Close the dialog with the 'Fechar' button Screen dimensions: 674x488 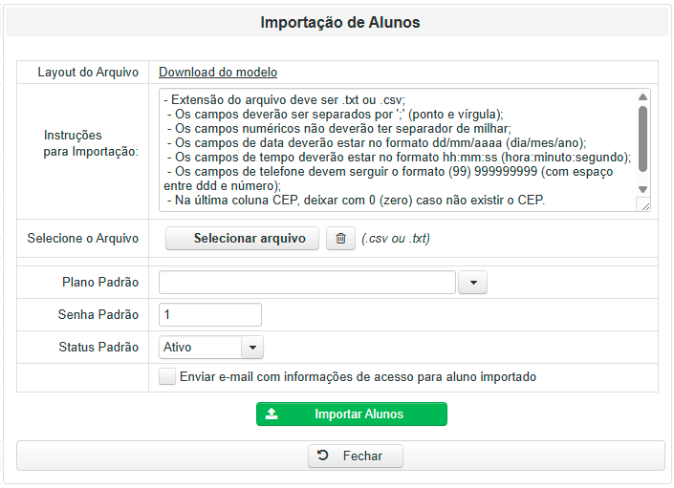pos(355,456)
